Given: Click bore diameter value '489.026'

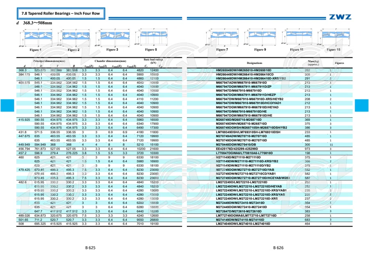Looking at the screenshot, I should click(24, 216).
